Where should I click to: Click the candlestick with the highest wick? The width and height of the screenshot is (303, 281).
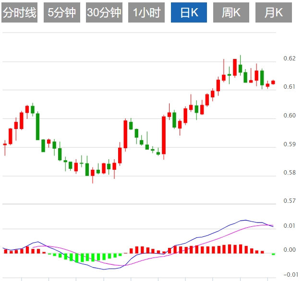[241, 65]
